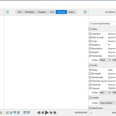Uncheck the Channels checkbox

[x=90, y=85]
